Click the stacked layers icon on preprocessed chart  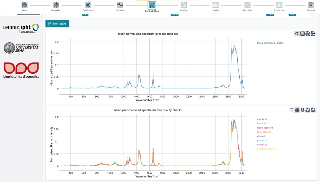coord(303,110)
